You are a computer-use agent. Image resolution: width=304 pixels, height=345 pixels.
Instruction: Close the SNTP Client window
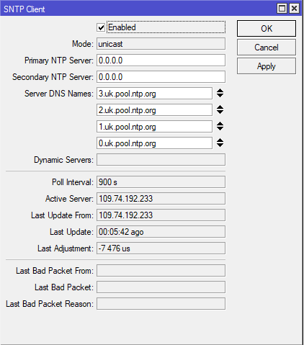294,9
